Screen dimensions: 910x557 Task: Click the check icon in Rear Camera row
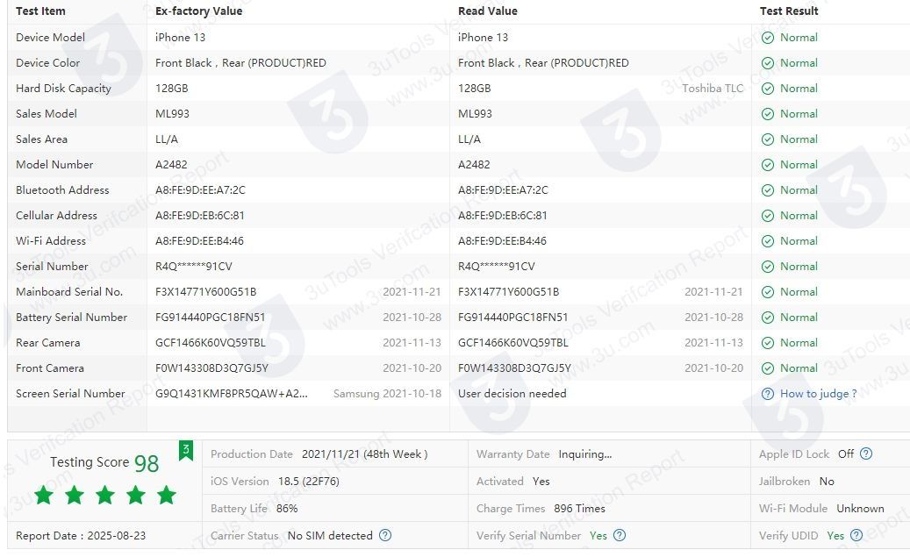(x=767, y=343)
